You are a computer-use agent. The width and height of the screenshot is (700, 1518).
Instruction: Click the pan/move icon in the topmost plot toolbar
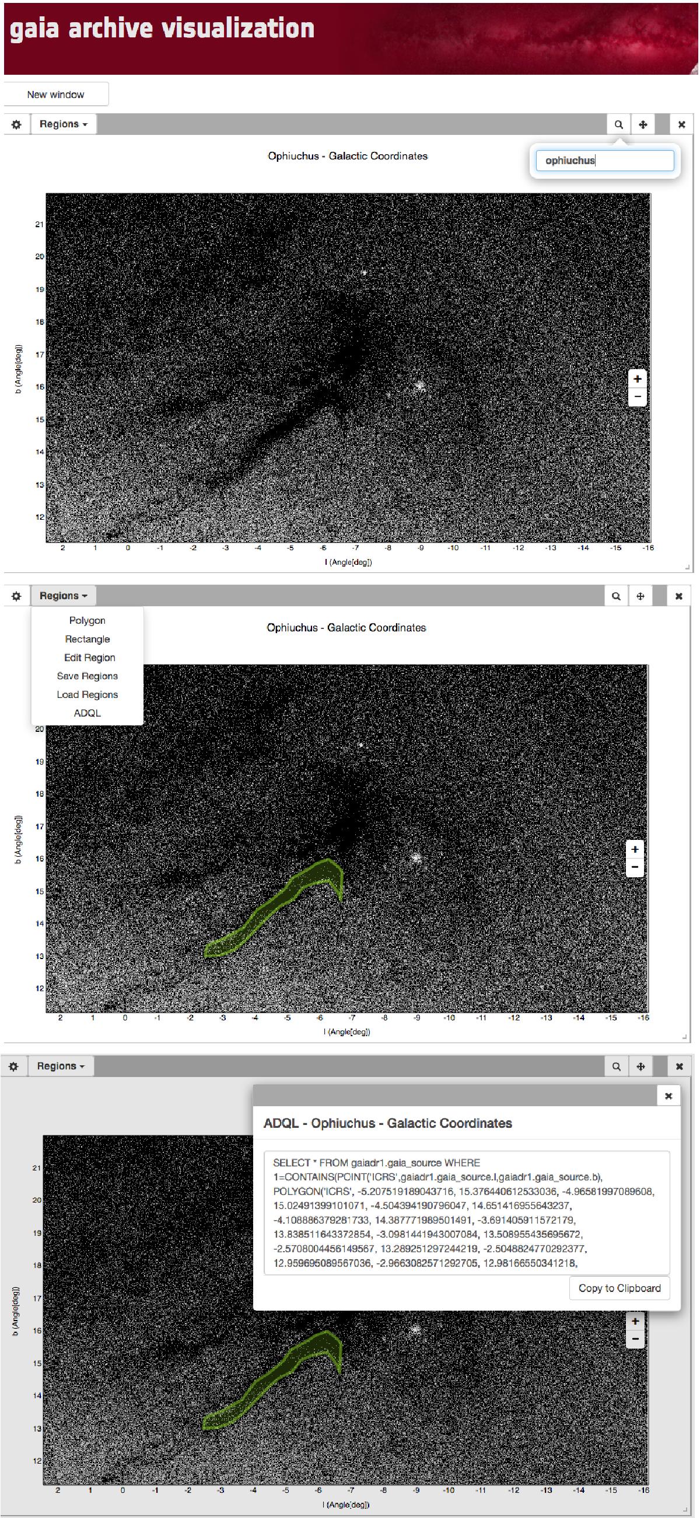click(x=643, y=124)
